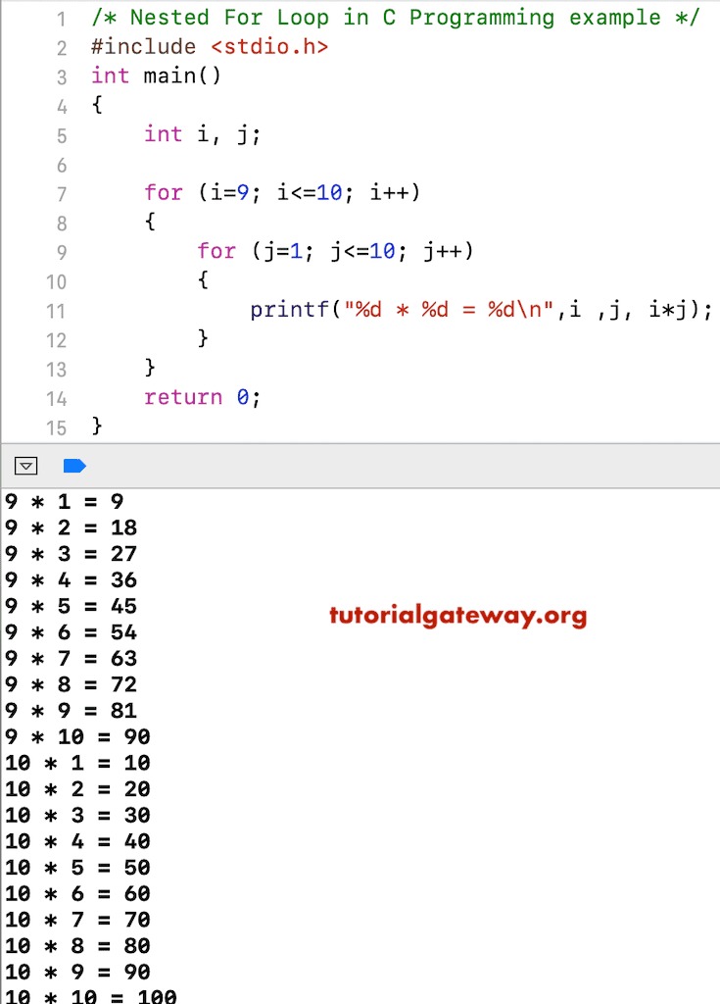Click the output line '10 * 1 = 10'
This screenshot has width=720, height=1004.
coord(77,763)
